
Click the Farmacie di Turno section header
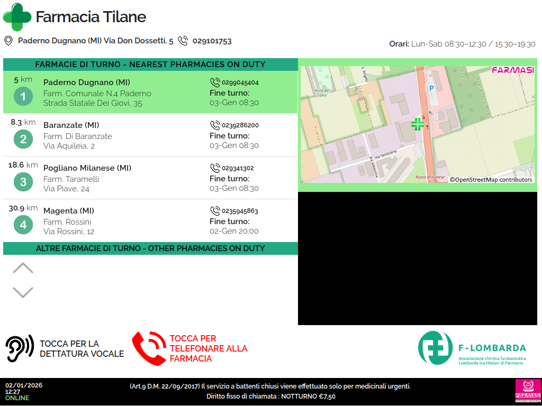[x=150, y=64]
